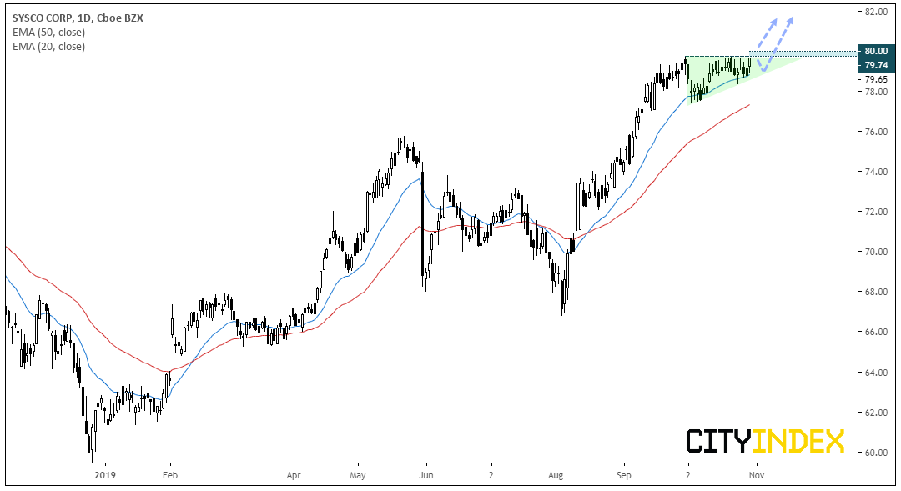Image resolution: width=901 pixels, height=491 pixels.
Task: Click the SYSCO CORP chart title
Action: pyautogui.click(x=78, y=18)
